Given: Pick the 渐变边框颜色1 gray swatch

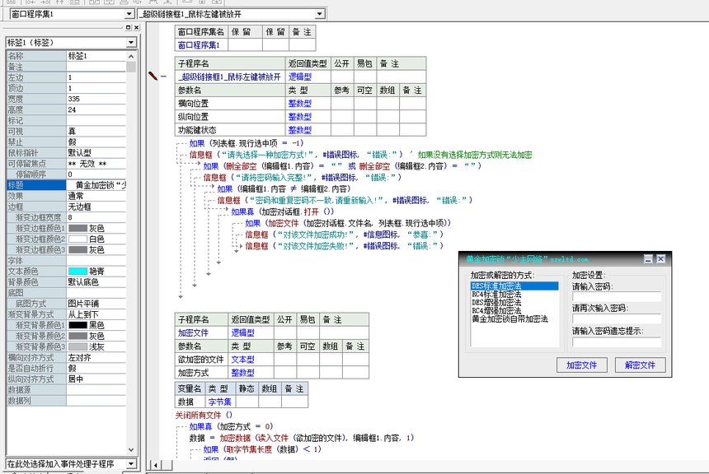Looking at the screenshot, I should tap(77, 229).
